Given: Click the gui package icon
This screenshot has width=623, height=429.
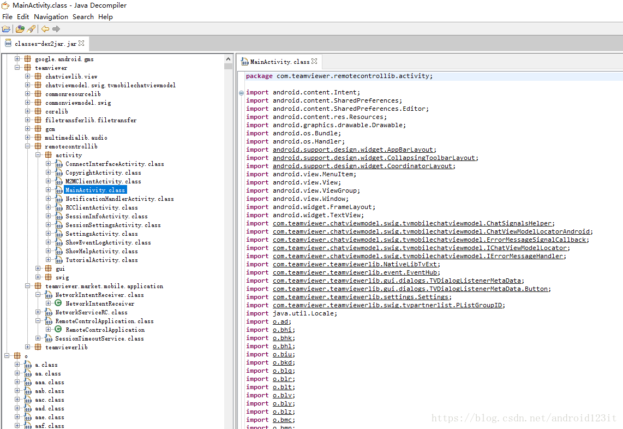Looking at the screenshot, I should click(48, 269).
